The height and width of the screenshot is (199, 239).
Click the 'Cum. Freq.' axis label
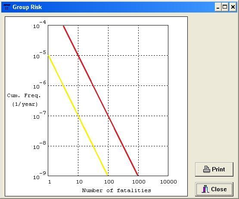[x=24, y=96]
